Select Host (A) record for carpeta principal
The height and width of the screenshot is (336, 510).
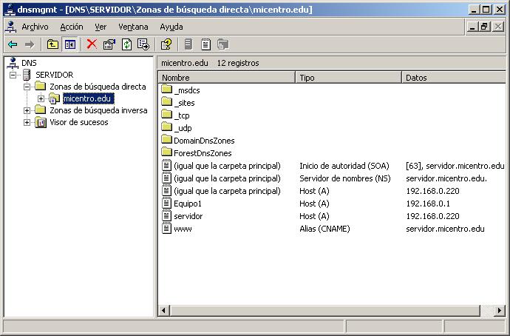coord(333,191)
